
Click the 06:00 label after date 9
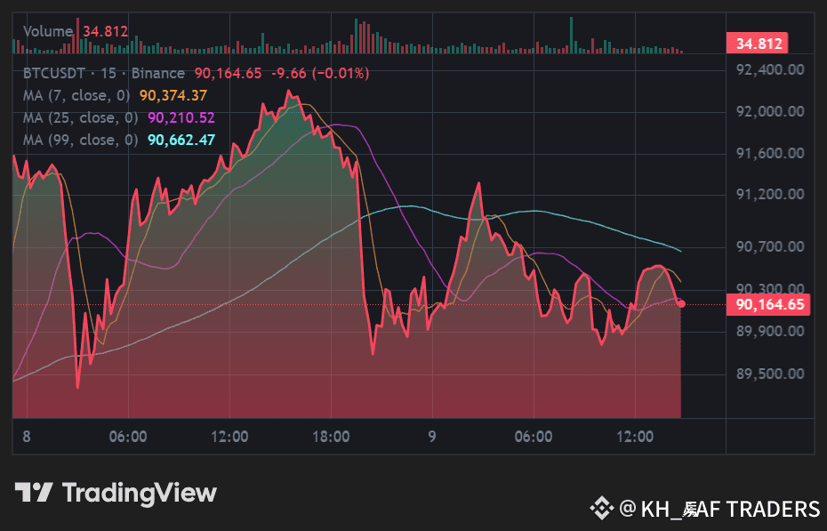point(534,437)
